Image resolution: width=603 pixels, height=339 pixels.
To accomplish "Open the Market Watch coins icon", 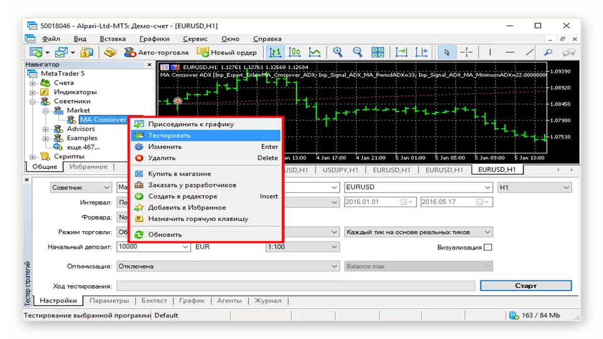I will [x=87, y=52].
